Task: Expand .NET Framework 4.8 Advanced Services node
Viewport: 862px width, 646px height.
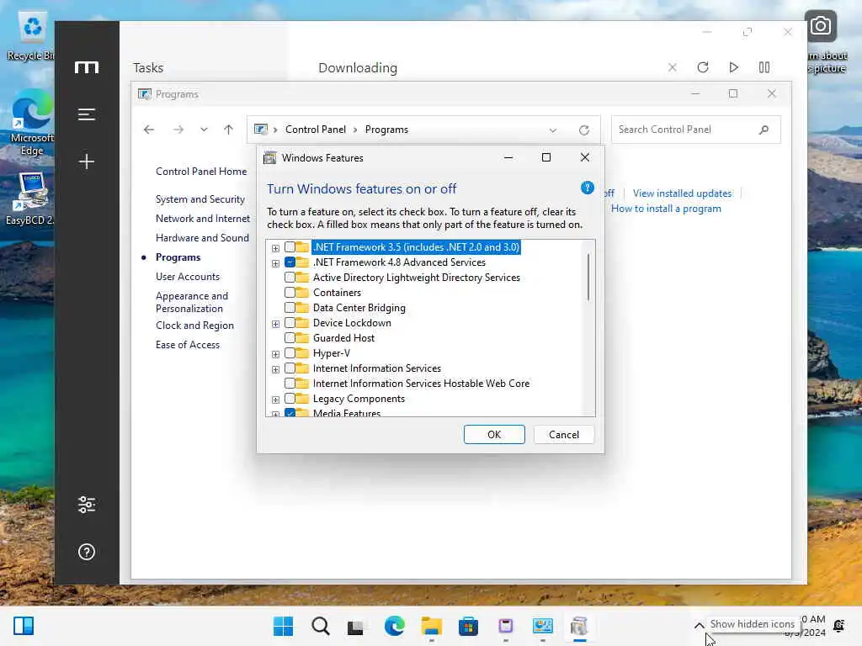Action: pos(275,263)
